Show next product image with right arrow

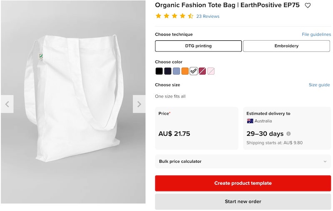click(139, 104)
